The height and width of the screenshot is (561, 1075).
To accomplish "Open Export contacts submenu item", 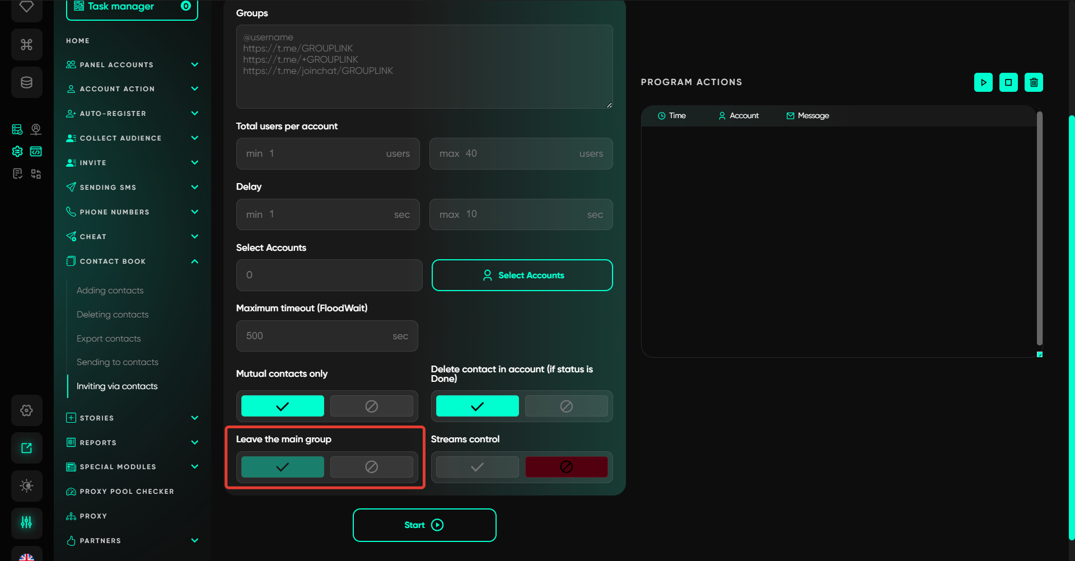I will pos(109,339).
